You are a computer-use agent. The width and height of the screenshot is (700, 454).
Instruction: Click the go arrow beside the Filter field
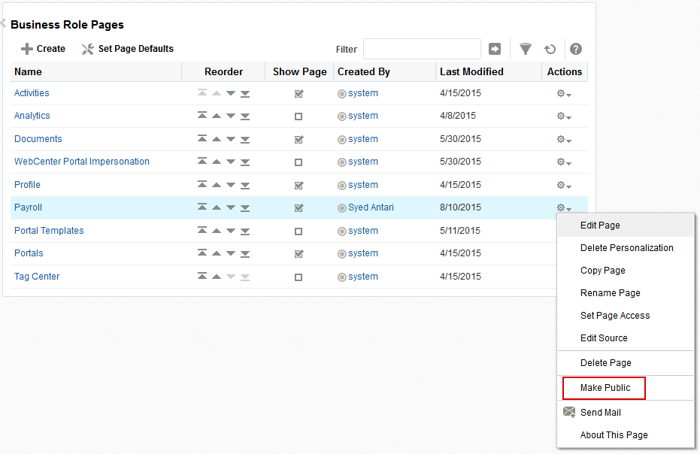(495, 49)
